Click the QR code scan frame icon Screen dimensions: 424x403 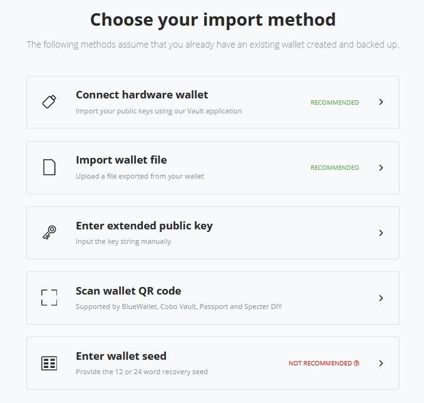tap(49, 298)
